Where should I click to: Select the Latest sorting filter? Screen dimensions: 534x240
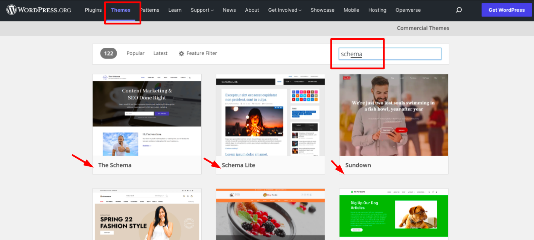click(160, 53)
